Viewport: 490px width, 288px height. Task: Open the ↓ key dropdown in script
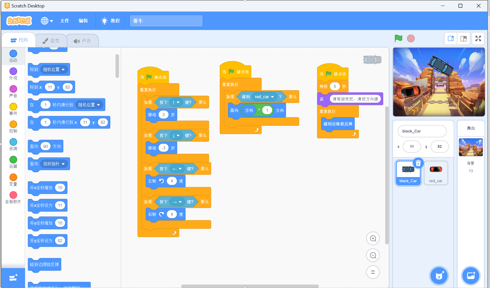pyautogui.click(x=176, y=136)
